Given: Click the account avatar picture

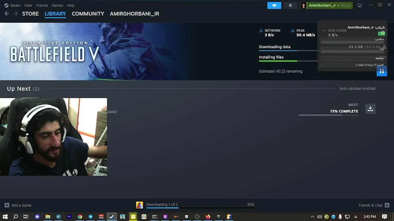Looking at the screenshot, I should (x=304, y=5).
